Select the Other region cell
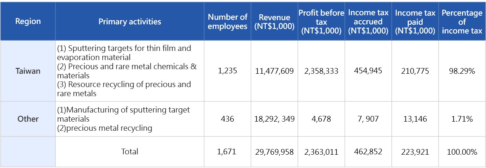The width and height of the screenshot is (486, 168). pyautogui.click(x=28, y=119)
